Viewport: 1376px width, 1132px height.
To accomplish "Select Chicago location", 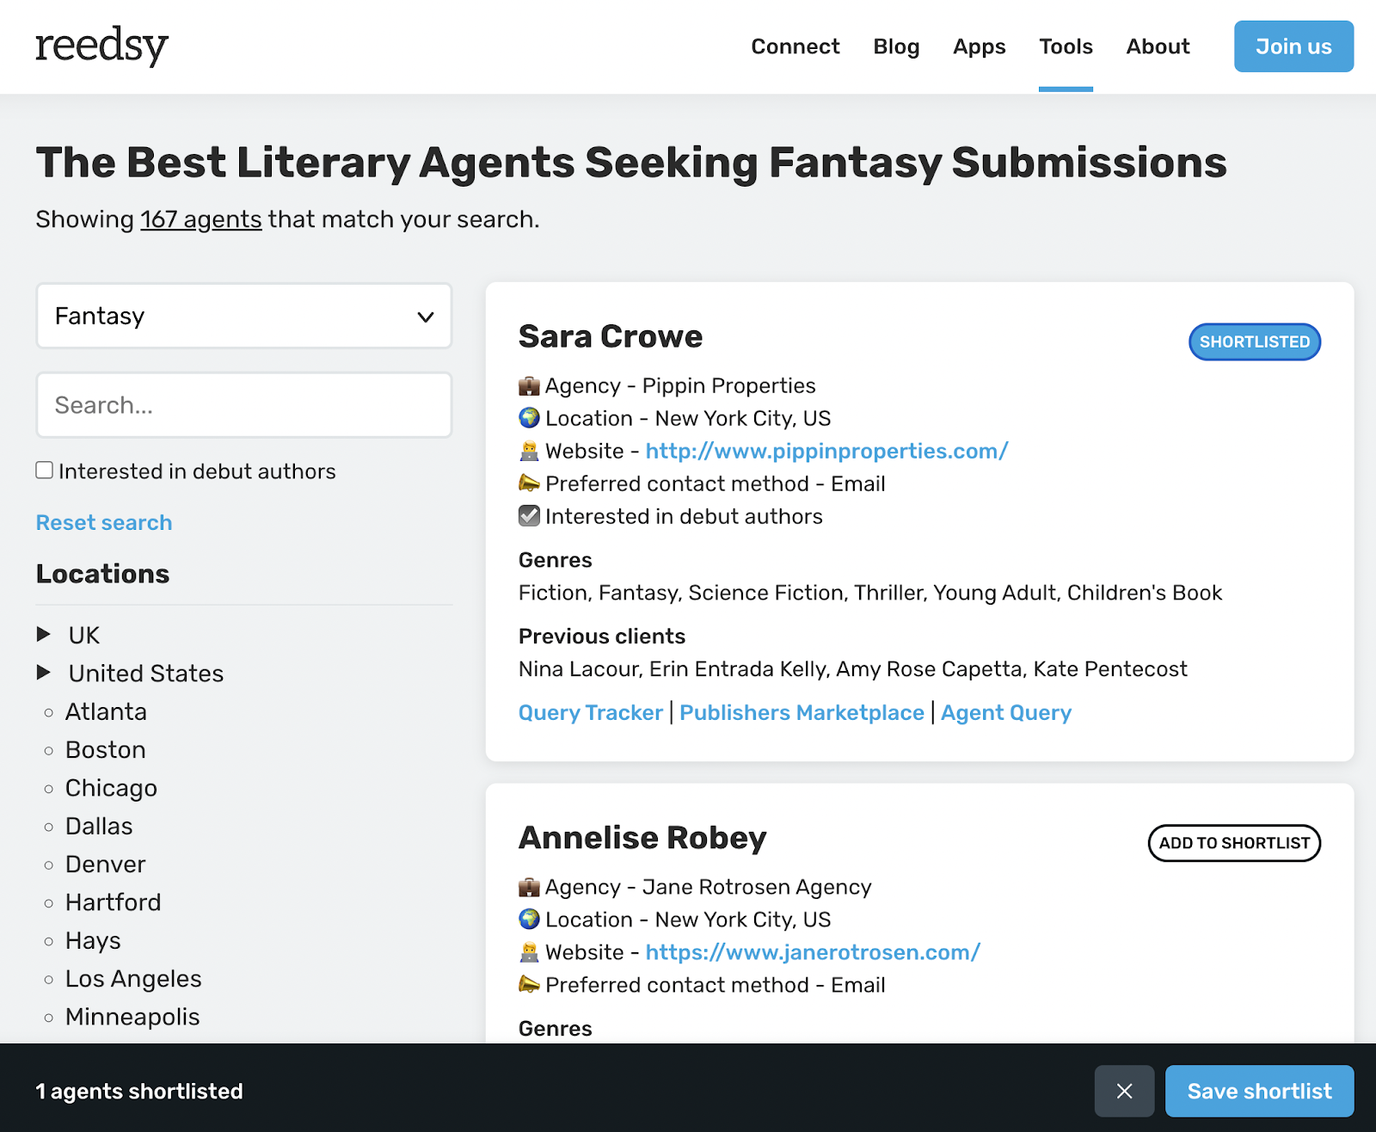I will point(111,789).
